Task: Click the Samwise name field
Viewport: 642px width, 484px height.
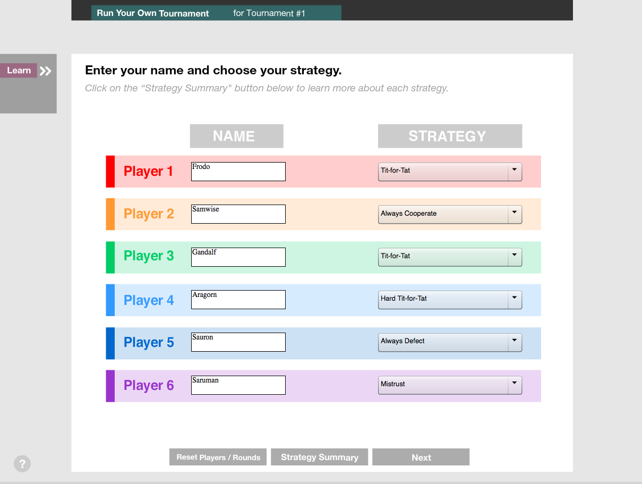Action: (238, 214)
